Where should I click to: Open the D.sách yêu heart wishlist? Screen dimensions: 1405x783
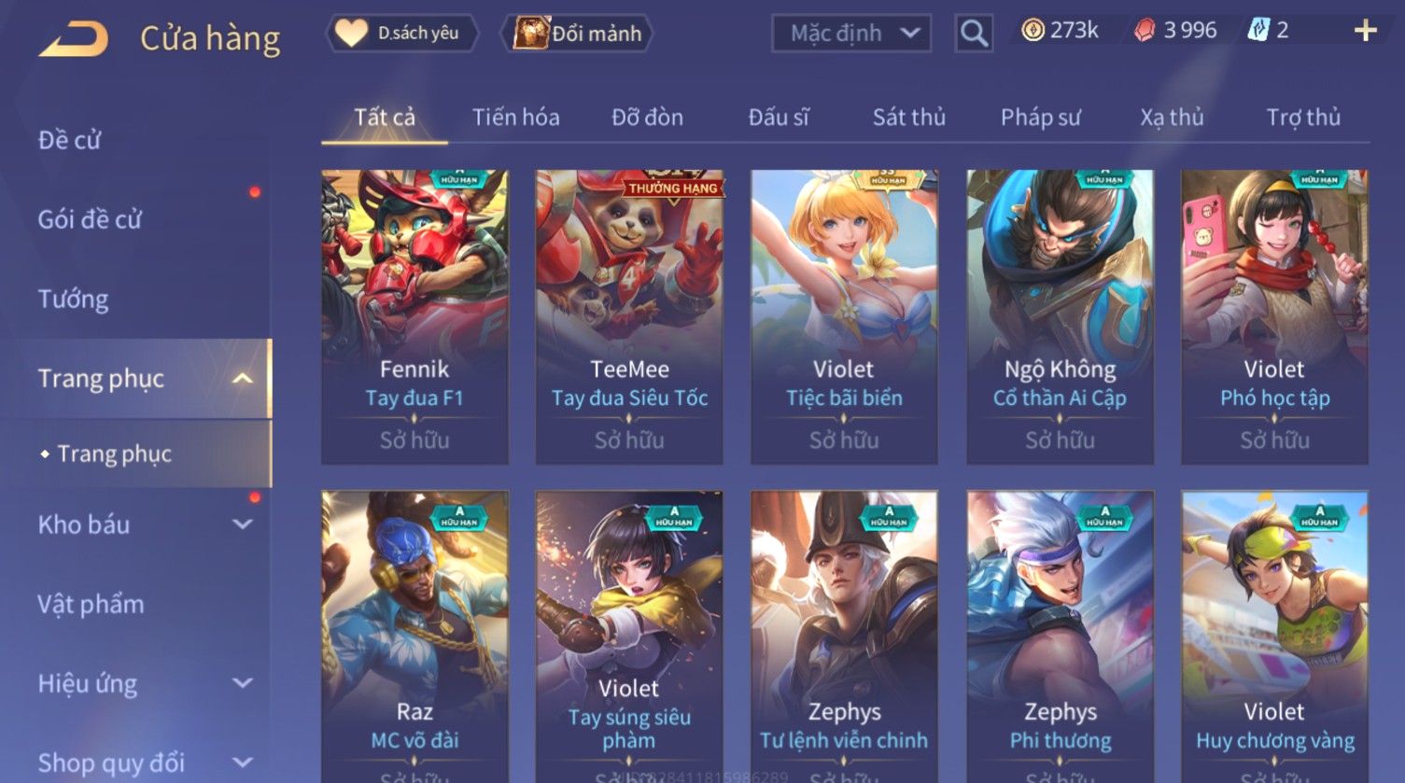[402, 34]
